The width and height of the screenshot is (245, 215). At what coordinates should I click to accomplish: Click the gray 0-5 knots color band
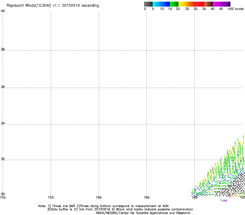pyautogui.click(x=148, y=4)
